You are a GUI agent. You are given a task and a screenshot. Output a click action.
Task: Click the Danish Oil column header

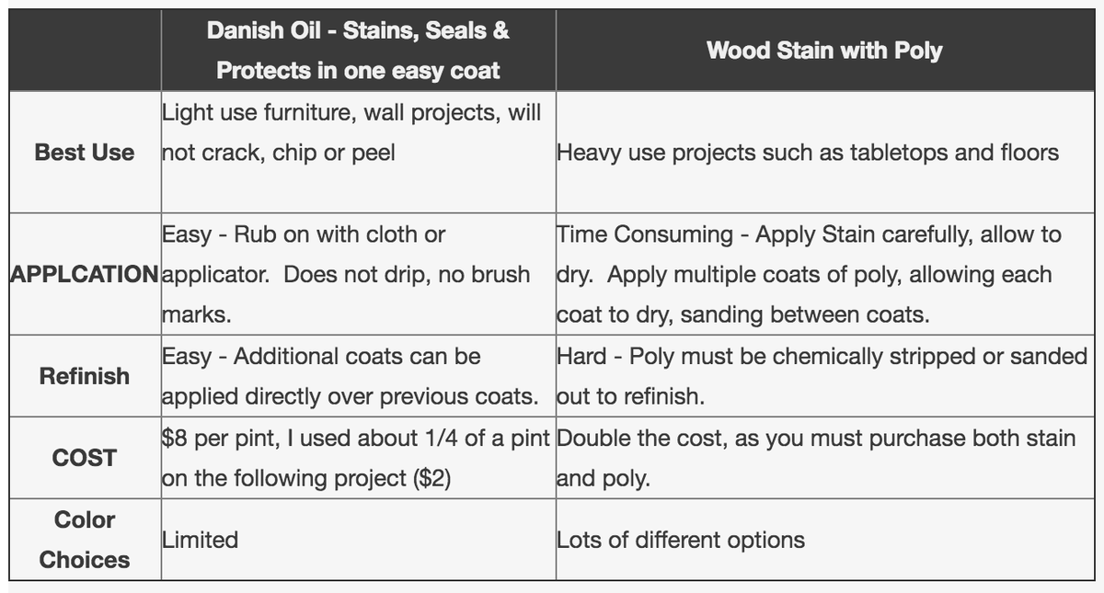coord(358,51)
